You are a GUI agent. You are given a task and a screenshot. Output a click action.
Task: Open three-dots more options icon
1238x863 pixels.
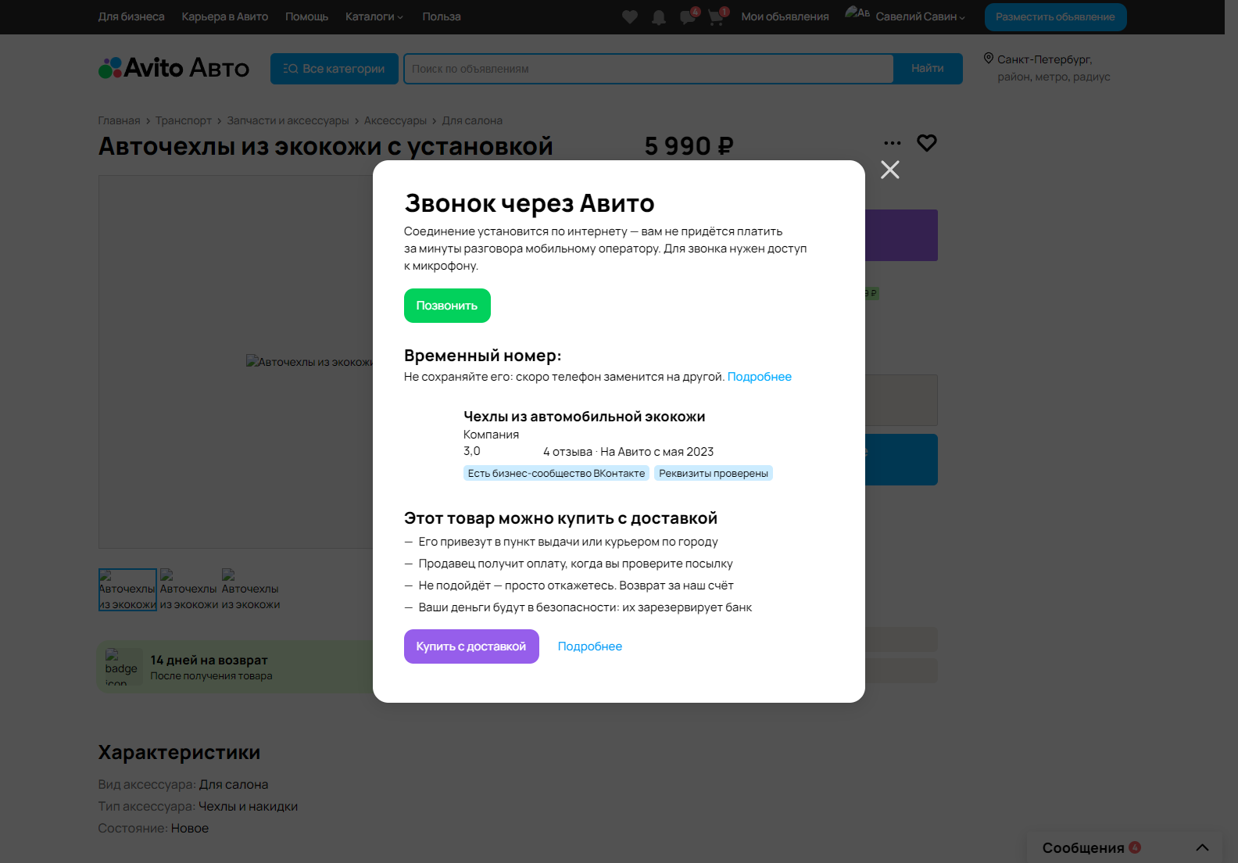pyautogui.click(x=893, y=143)
